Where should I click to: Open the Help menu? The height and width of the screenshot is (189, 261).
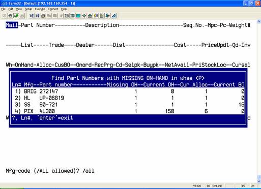point(64,9)
